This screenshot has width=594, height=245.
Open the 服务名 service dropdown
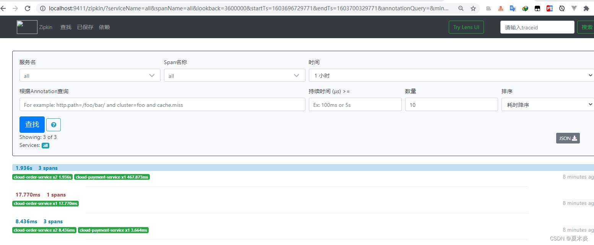[89, 75]
